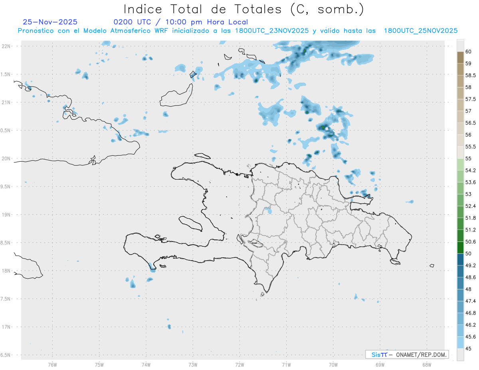Click the "76W" longitude label
The image size is (479, 370).
[x=52, y=364]
